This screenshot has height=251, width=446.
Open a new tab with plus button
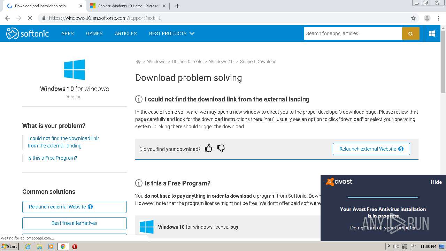pos(177,6)
